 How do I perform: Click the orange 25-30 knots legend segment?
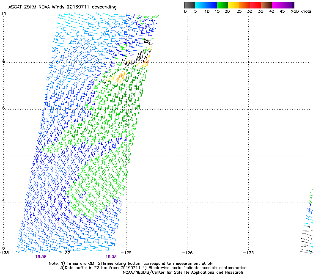[x=244, y=5]
